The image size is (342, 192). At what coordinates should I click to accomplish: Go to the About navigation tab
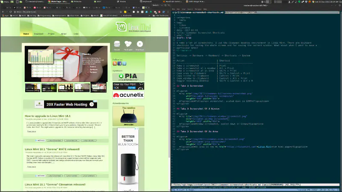tap(63, 34)
